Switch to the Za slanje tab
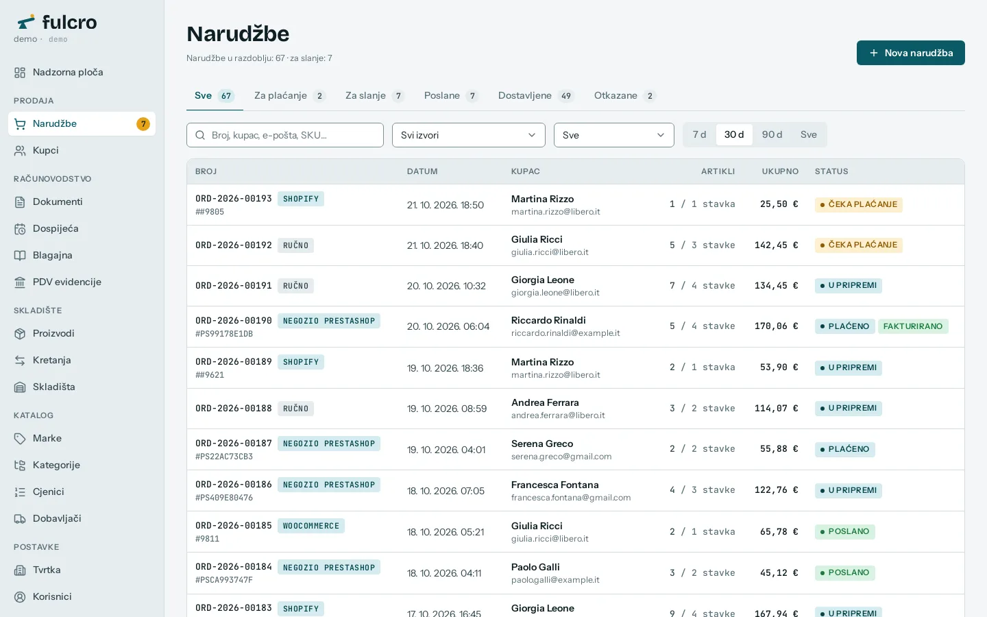The height and width of the screenshot is (617, 987). point(375,96)
